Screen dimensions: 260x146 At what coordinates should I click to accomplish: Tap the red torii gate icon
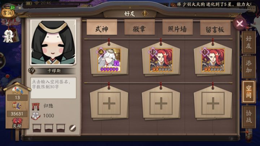(36, 106)
